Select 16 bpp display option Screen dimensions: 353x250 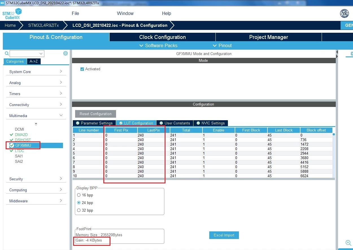tap(79, 195)
